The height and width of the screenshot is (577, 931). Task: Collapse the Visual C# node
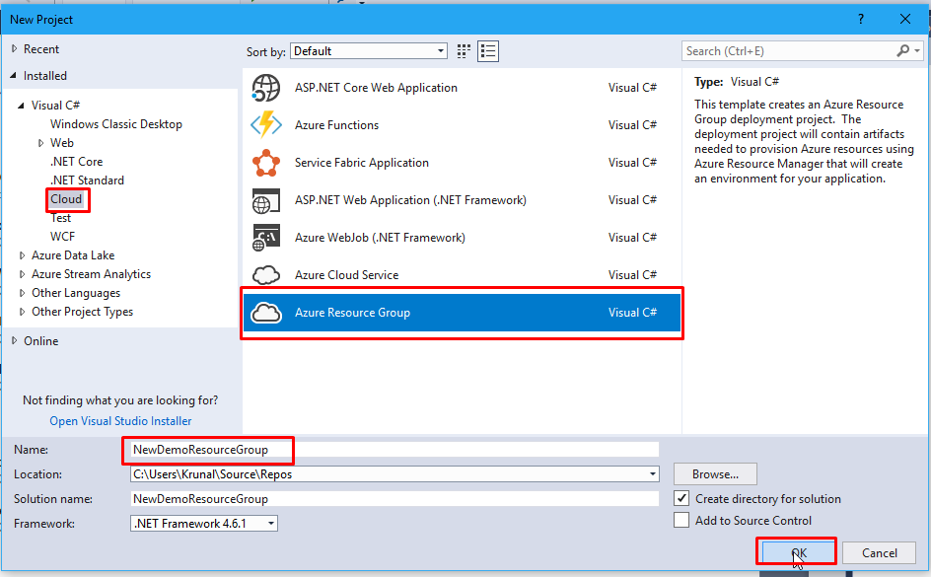pyautogui.click(x=21, y=106)
